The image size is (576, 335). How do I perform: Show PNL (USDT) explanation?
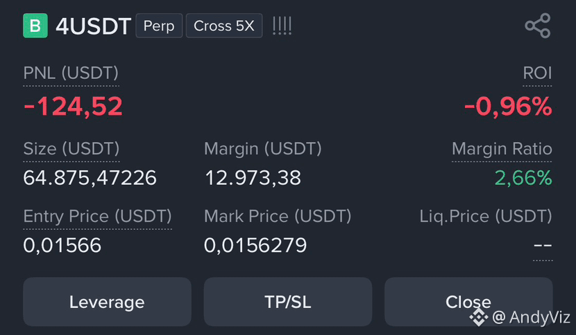[x=71, y=73]
